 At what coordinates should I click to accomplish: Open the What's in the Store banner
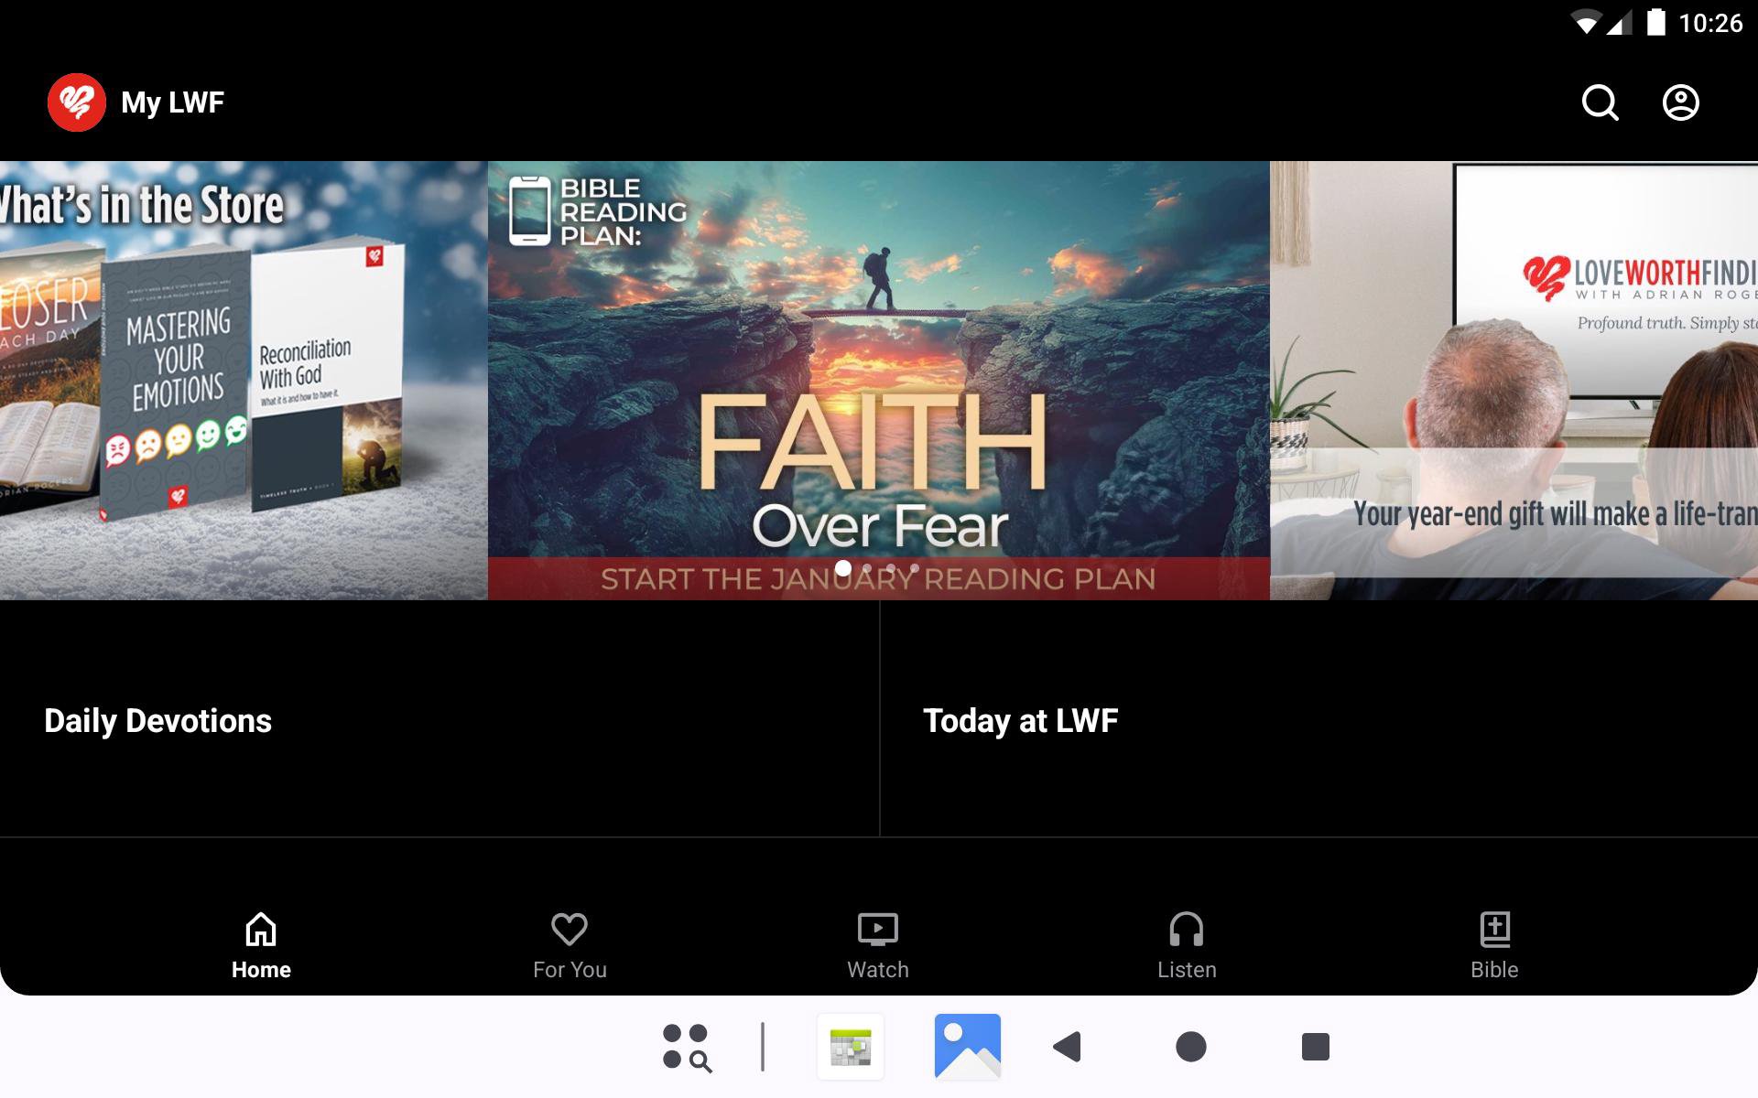click(x=243, y=380)
